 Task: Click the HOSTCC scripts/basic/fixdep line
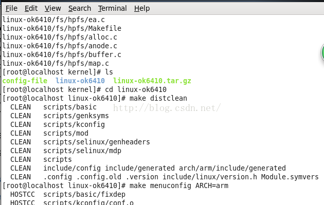[68, 195]
